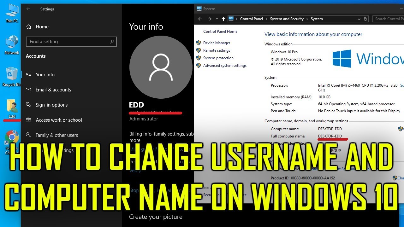This screenshot has width=404, height=227.
Task: Click the Administrator label under EDD
Action: pyautogui.click(x=144, y=119)
